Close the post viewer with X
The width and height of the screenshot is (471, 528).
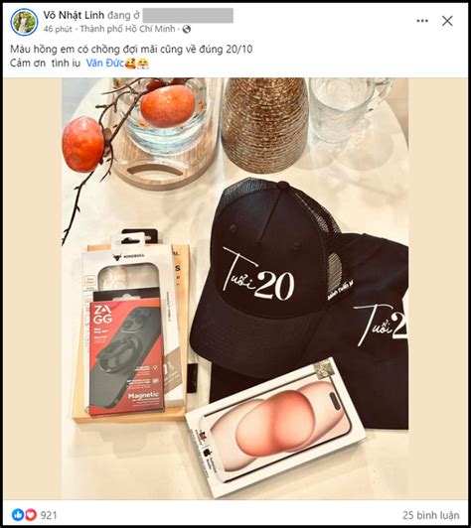pyautogui.click(x=447, y=21)
